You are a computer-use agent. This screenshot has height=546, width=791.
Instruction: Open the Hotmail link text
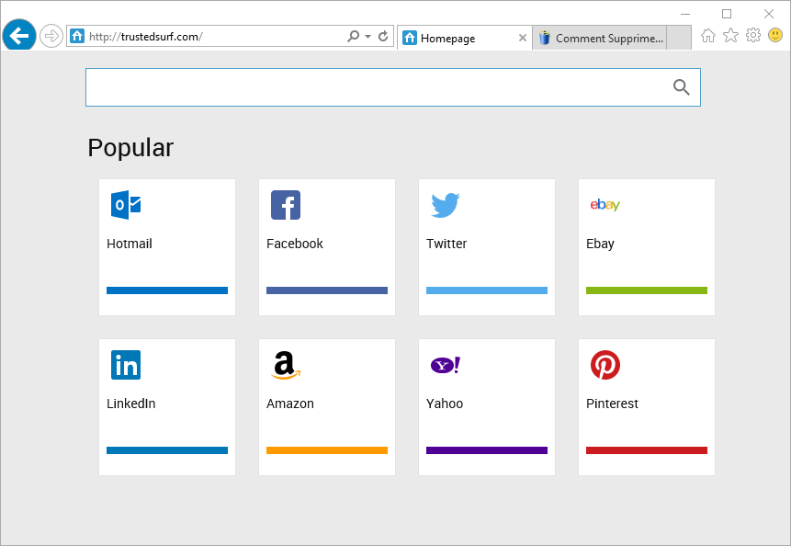pos(130,244)
